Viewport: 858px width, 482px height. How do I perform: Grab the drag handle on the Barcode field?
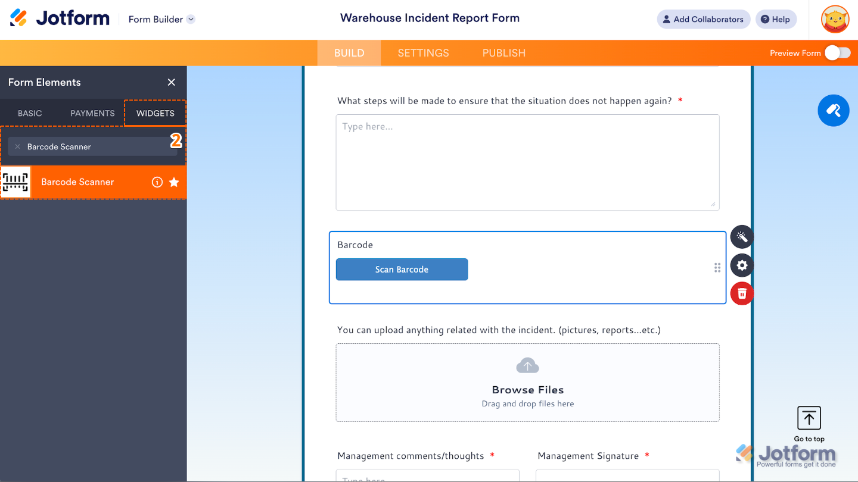tap(717, 267)
